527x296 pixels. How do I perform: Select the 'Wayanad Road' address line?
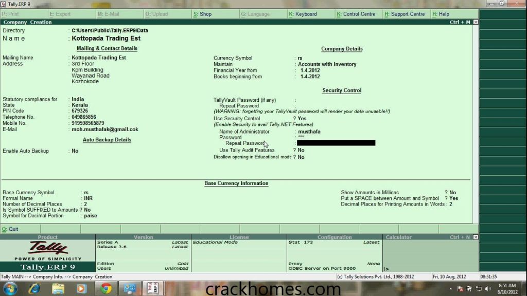click(91, 76)
